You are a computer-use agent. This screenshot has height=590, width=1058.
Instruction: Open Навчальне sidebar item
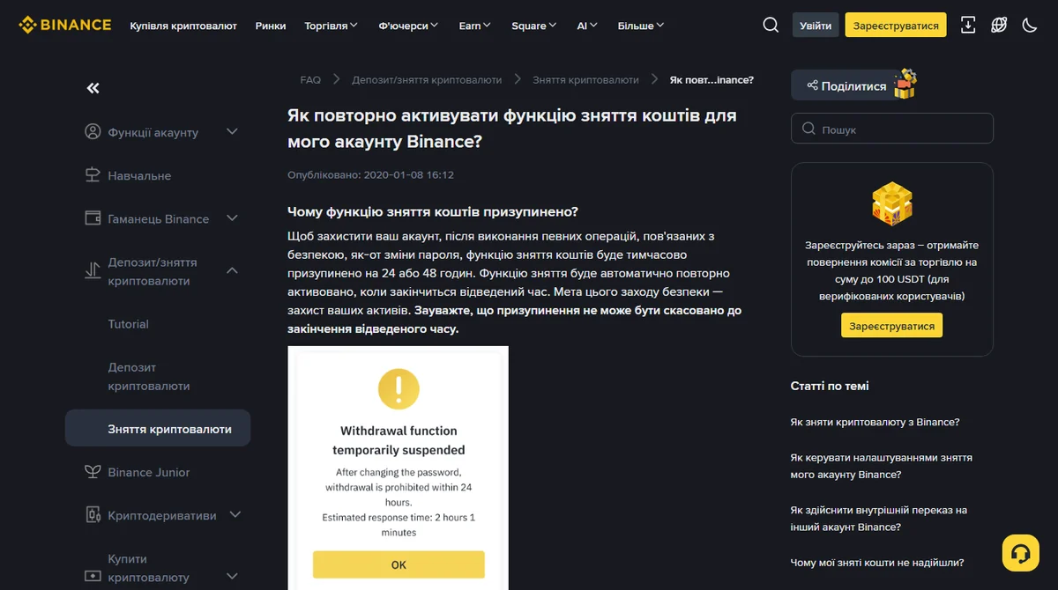[139, 175]
